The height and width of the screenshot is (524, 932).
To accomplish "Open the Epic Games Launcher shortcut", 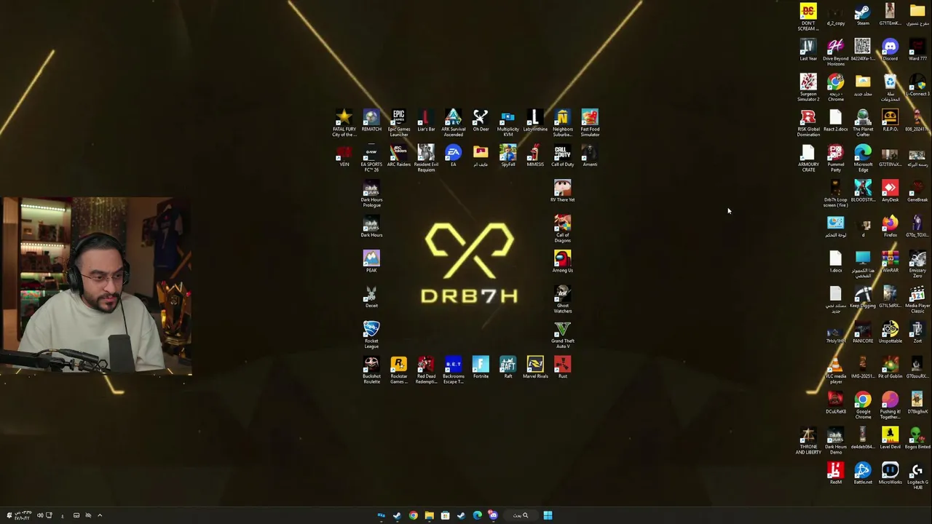I will [x=398, y=123].
